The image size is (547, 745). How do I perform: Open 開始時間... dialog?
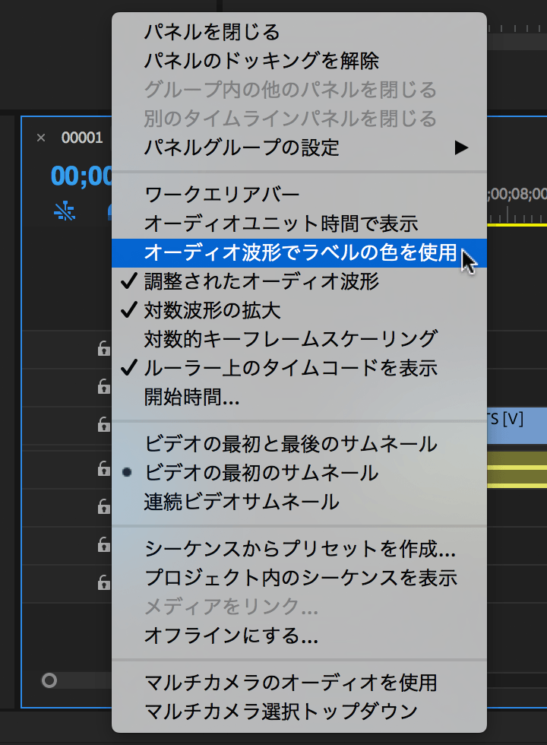pos(299,397)
